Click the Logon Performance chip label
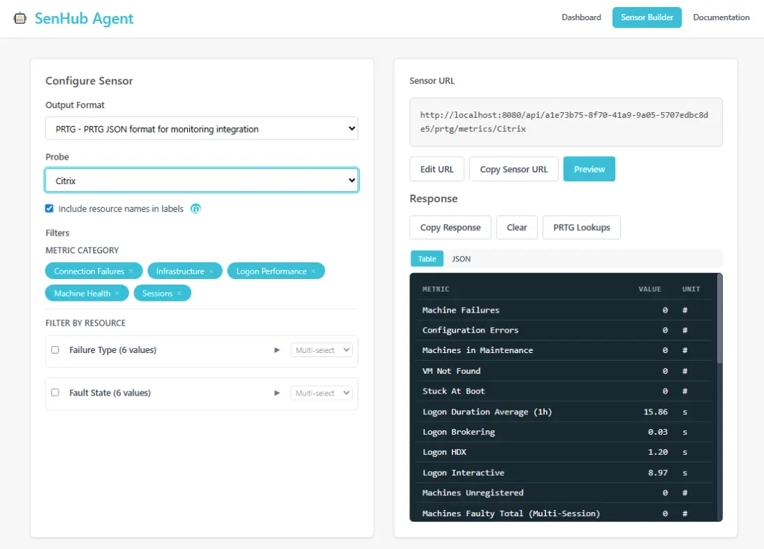The height and width of the screenshot is (549, 764). (x=272, y=271)
